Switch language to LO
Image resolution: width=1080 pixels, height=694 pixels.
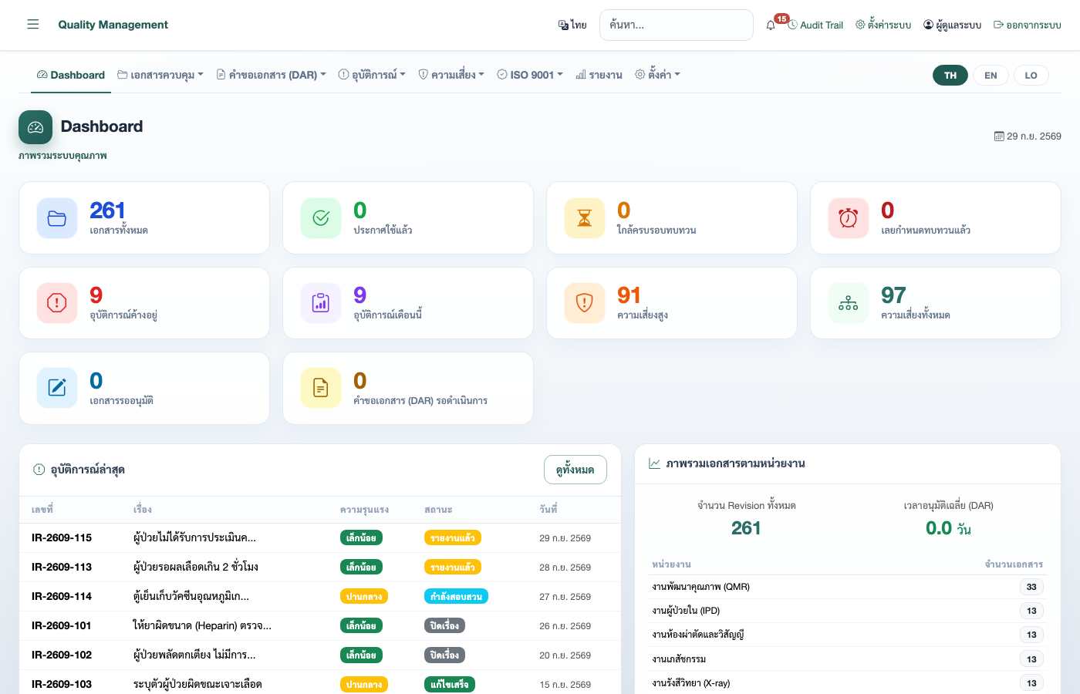[x=1031, y=76]
